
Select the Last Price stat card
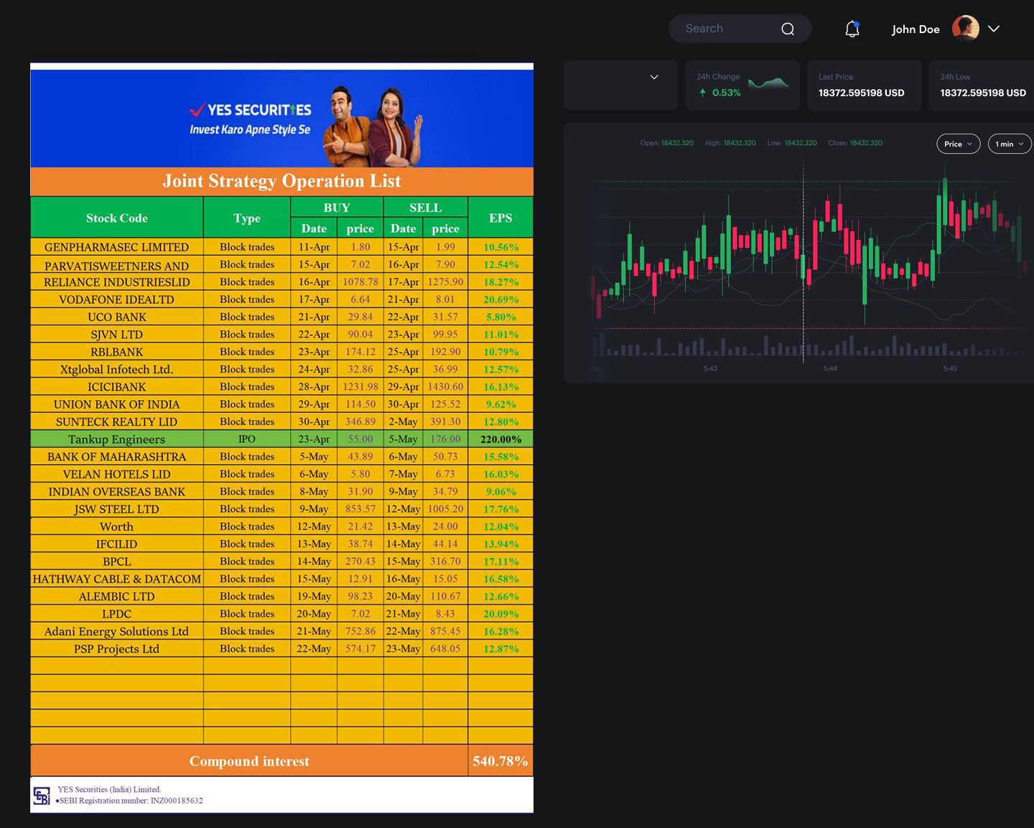864,85
